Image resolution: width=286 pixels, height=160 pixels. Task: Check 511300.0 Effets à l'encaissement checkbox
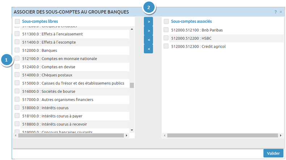(x=17, y=34)
